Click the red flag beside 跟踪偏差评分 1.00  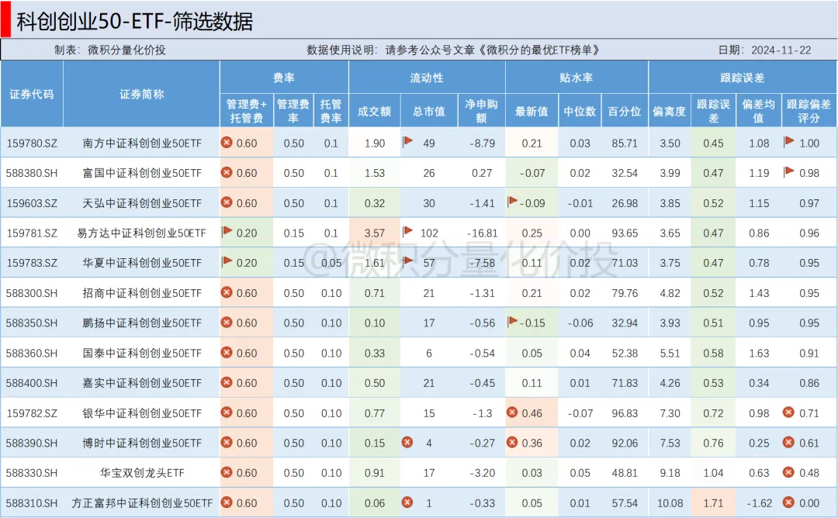point(788,142)
